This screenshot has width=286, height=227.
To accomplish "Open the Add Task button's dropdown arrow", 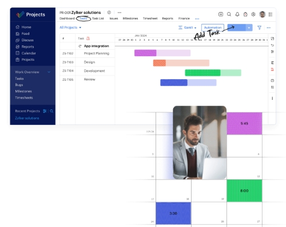I will [x=249, y=28].
